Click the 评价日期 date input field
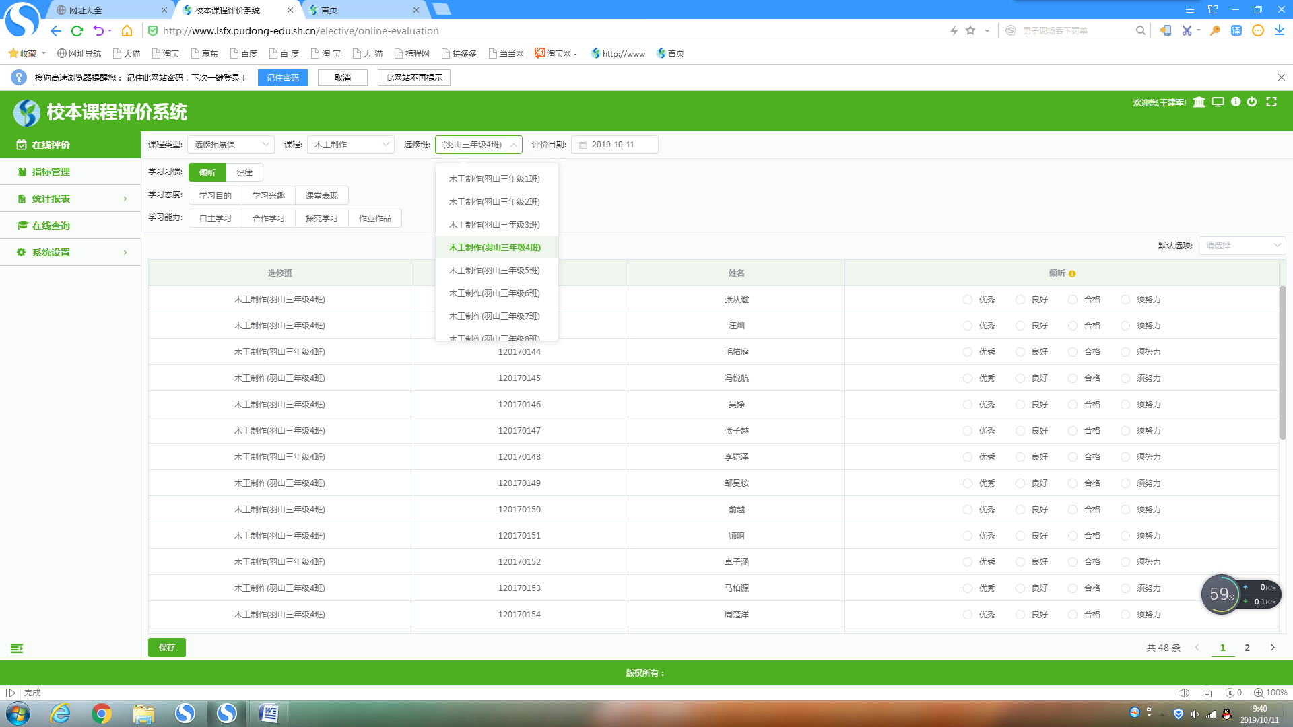 [x=614, y=145]
